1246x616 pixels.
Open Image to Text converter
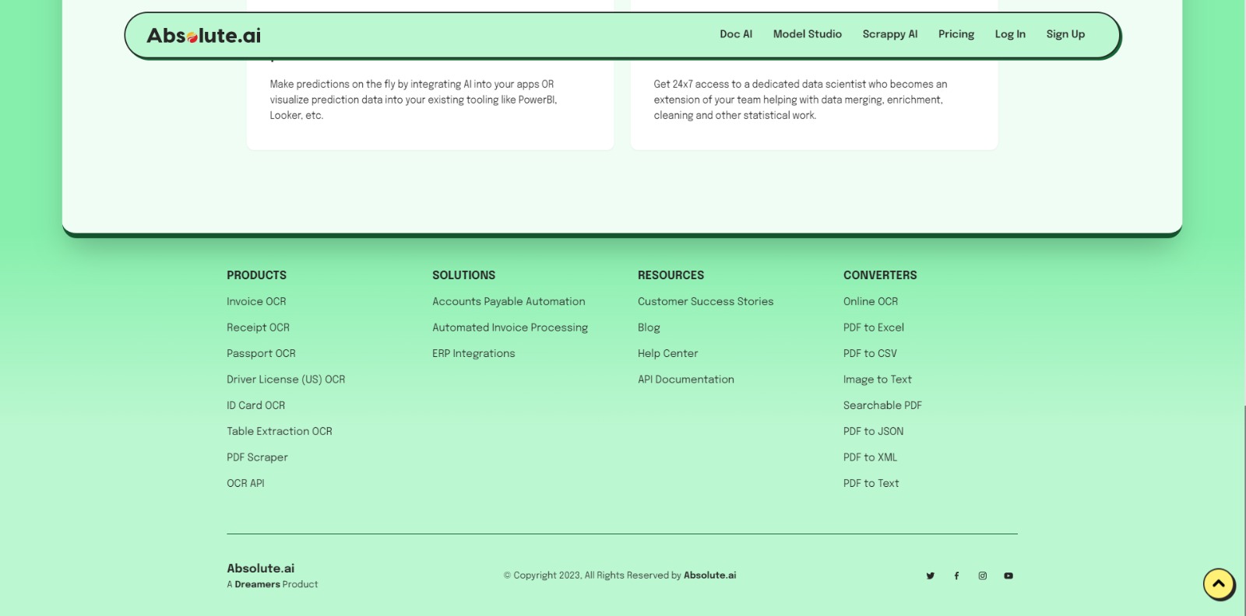[x=878, y=380]
